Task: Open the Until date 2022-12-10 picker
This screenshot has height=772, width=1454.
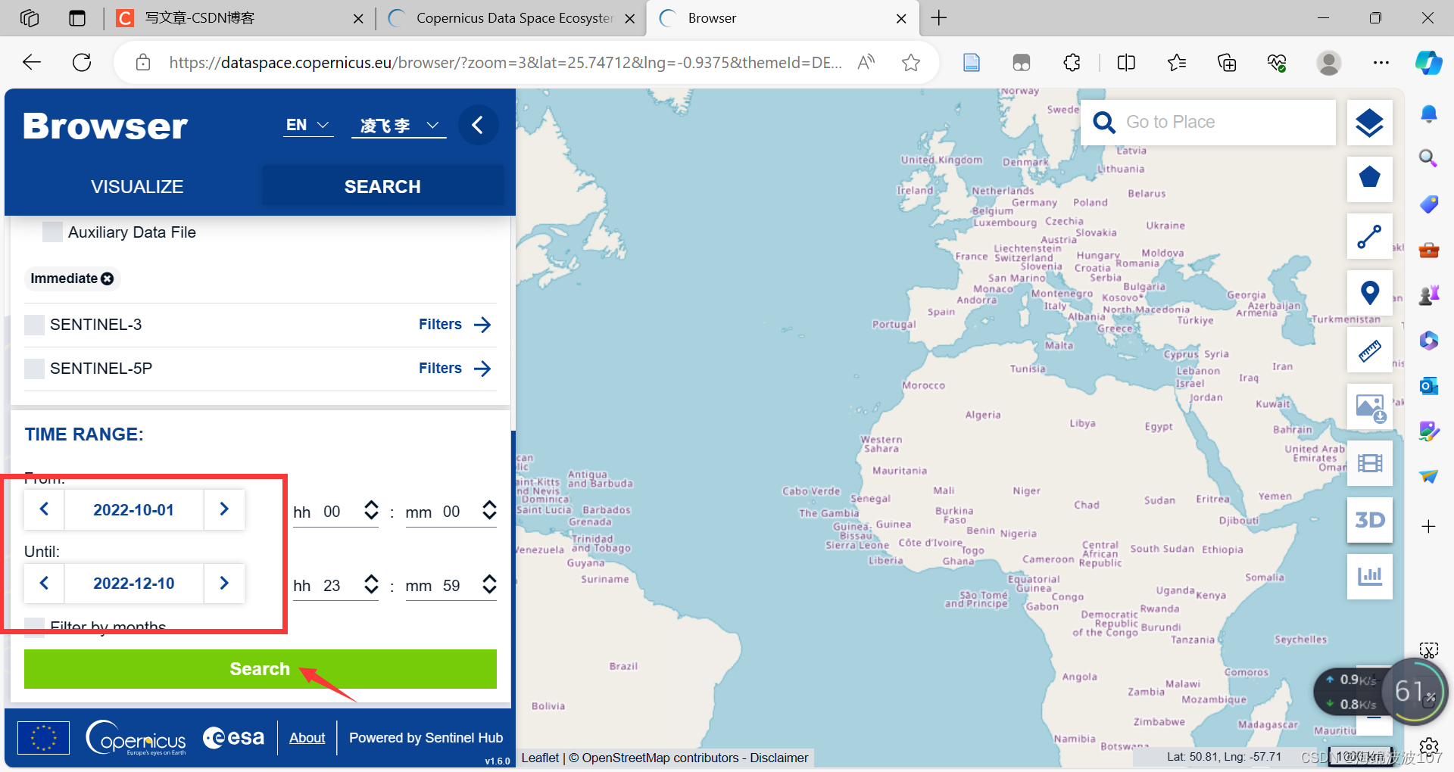Action: (134, 583)
